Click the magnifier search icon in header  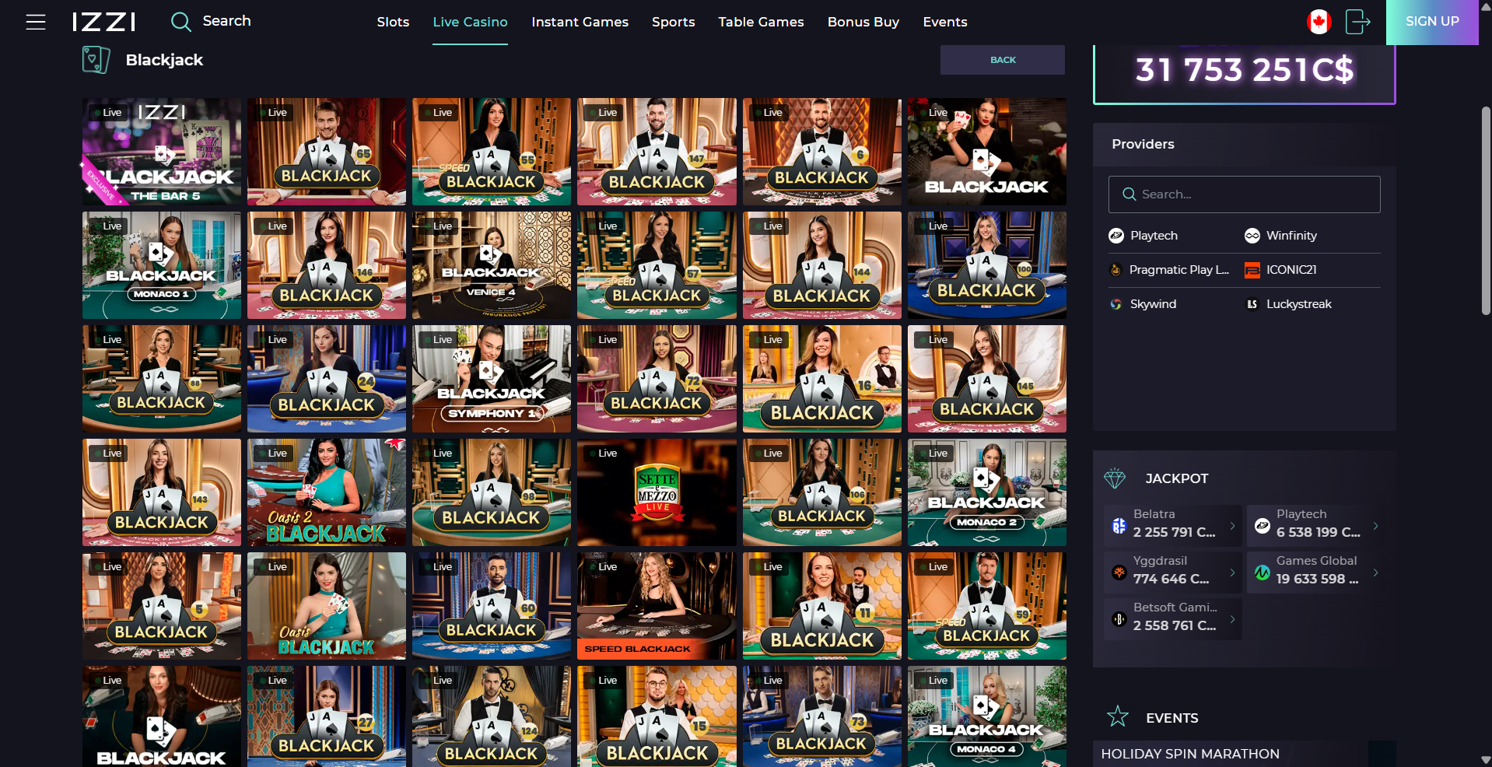tap(180, 22)
